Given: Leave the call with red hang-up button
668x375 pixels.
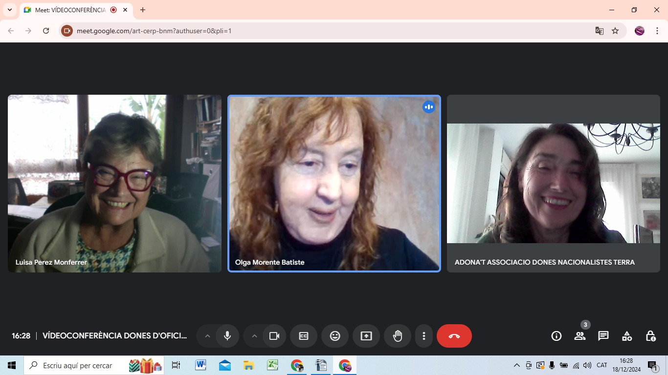Looking at the screenshot, I should point(454,336).
